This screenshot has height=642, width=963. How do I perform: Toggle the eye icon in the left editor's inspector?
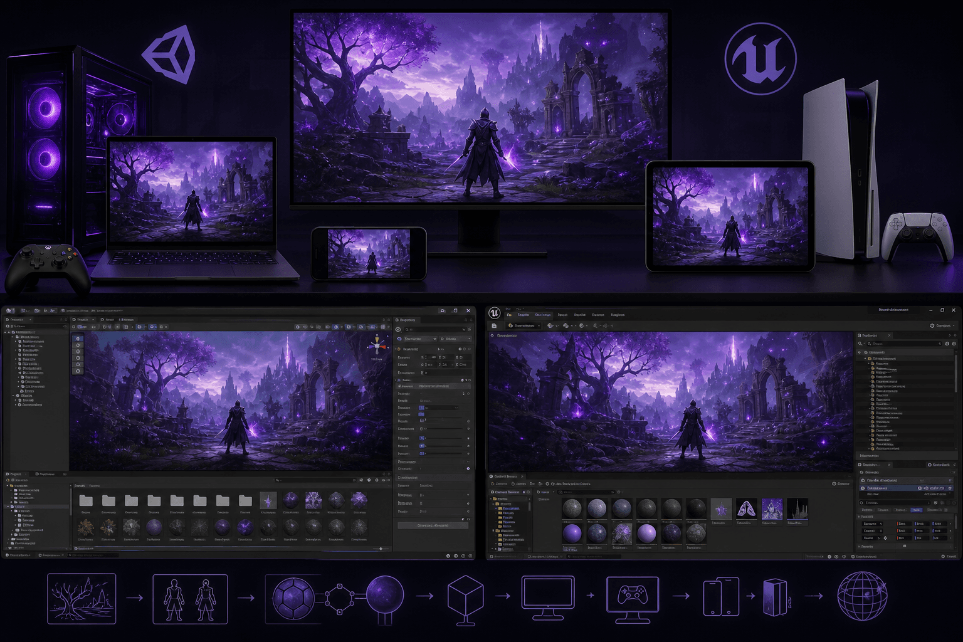(399, 339)
